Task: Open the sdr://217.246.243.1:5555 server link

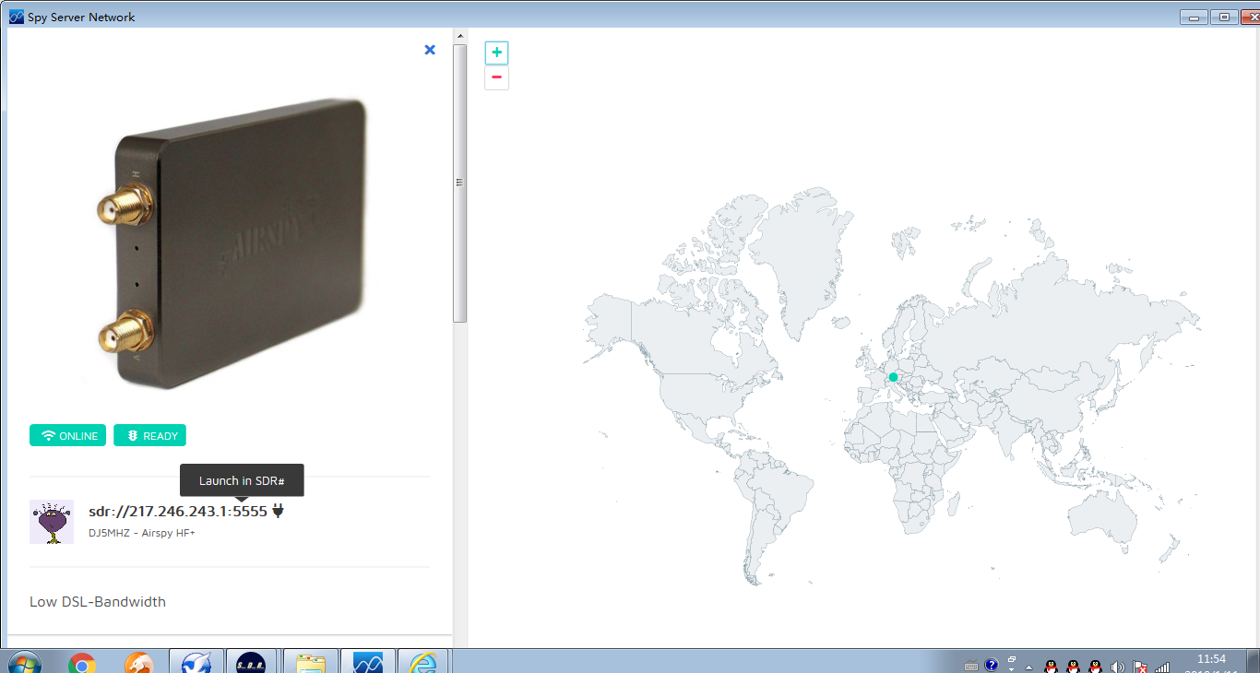Action: click(x=178, y=511)
